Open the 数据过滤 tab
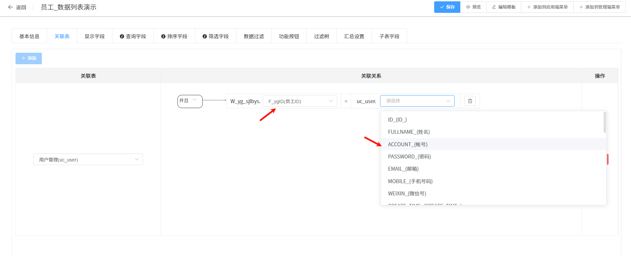631x256 pixels. click(x=254, y=36)
